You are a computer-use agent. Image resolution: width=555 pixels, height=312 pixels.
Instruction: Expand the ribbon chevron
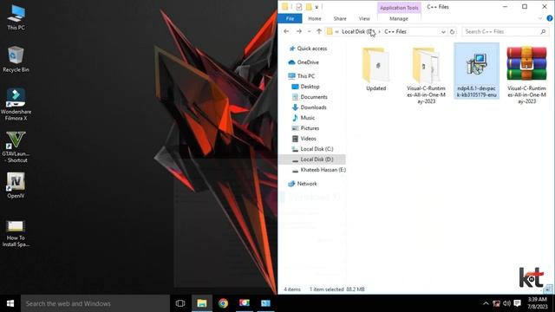(x=540, y=18)
